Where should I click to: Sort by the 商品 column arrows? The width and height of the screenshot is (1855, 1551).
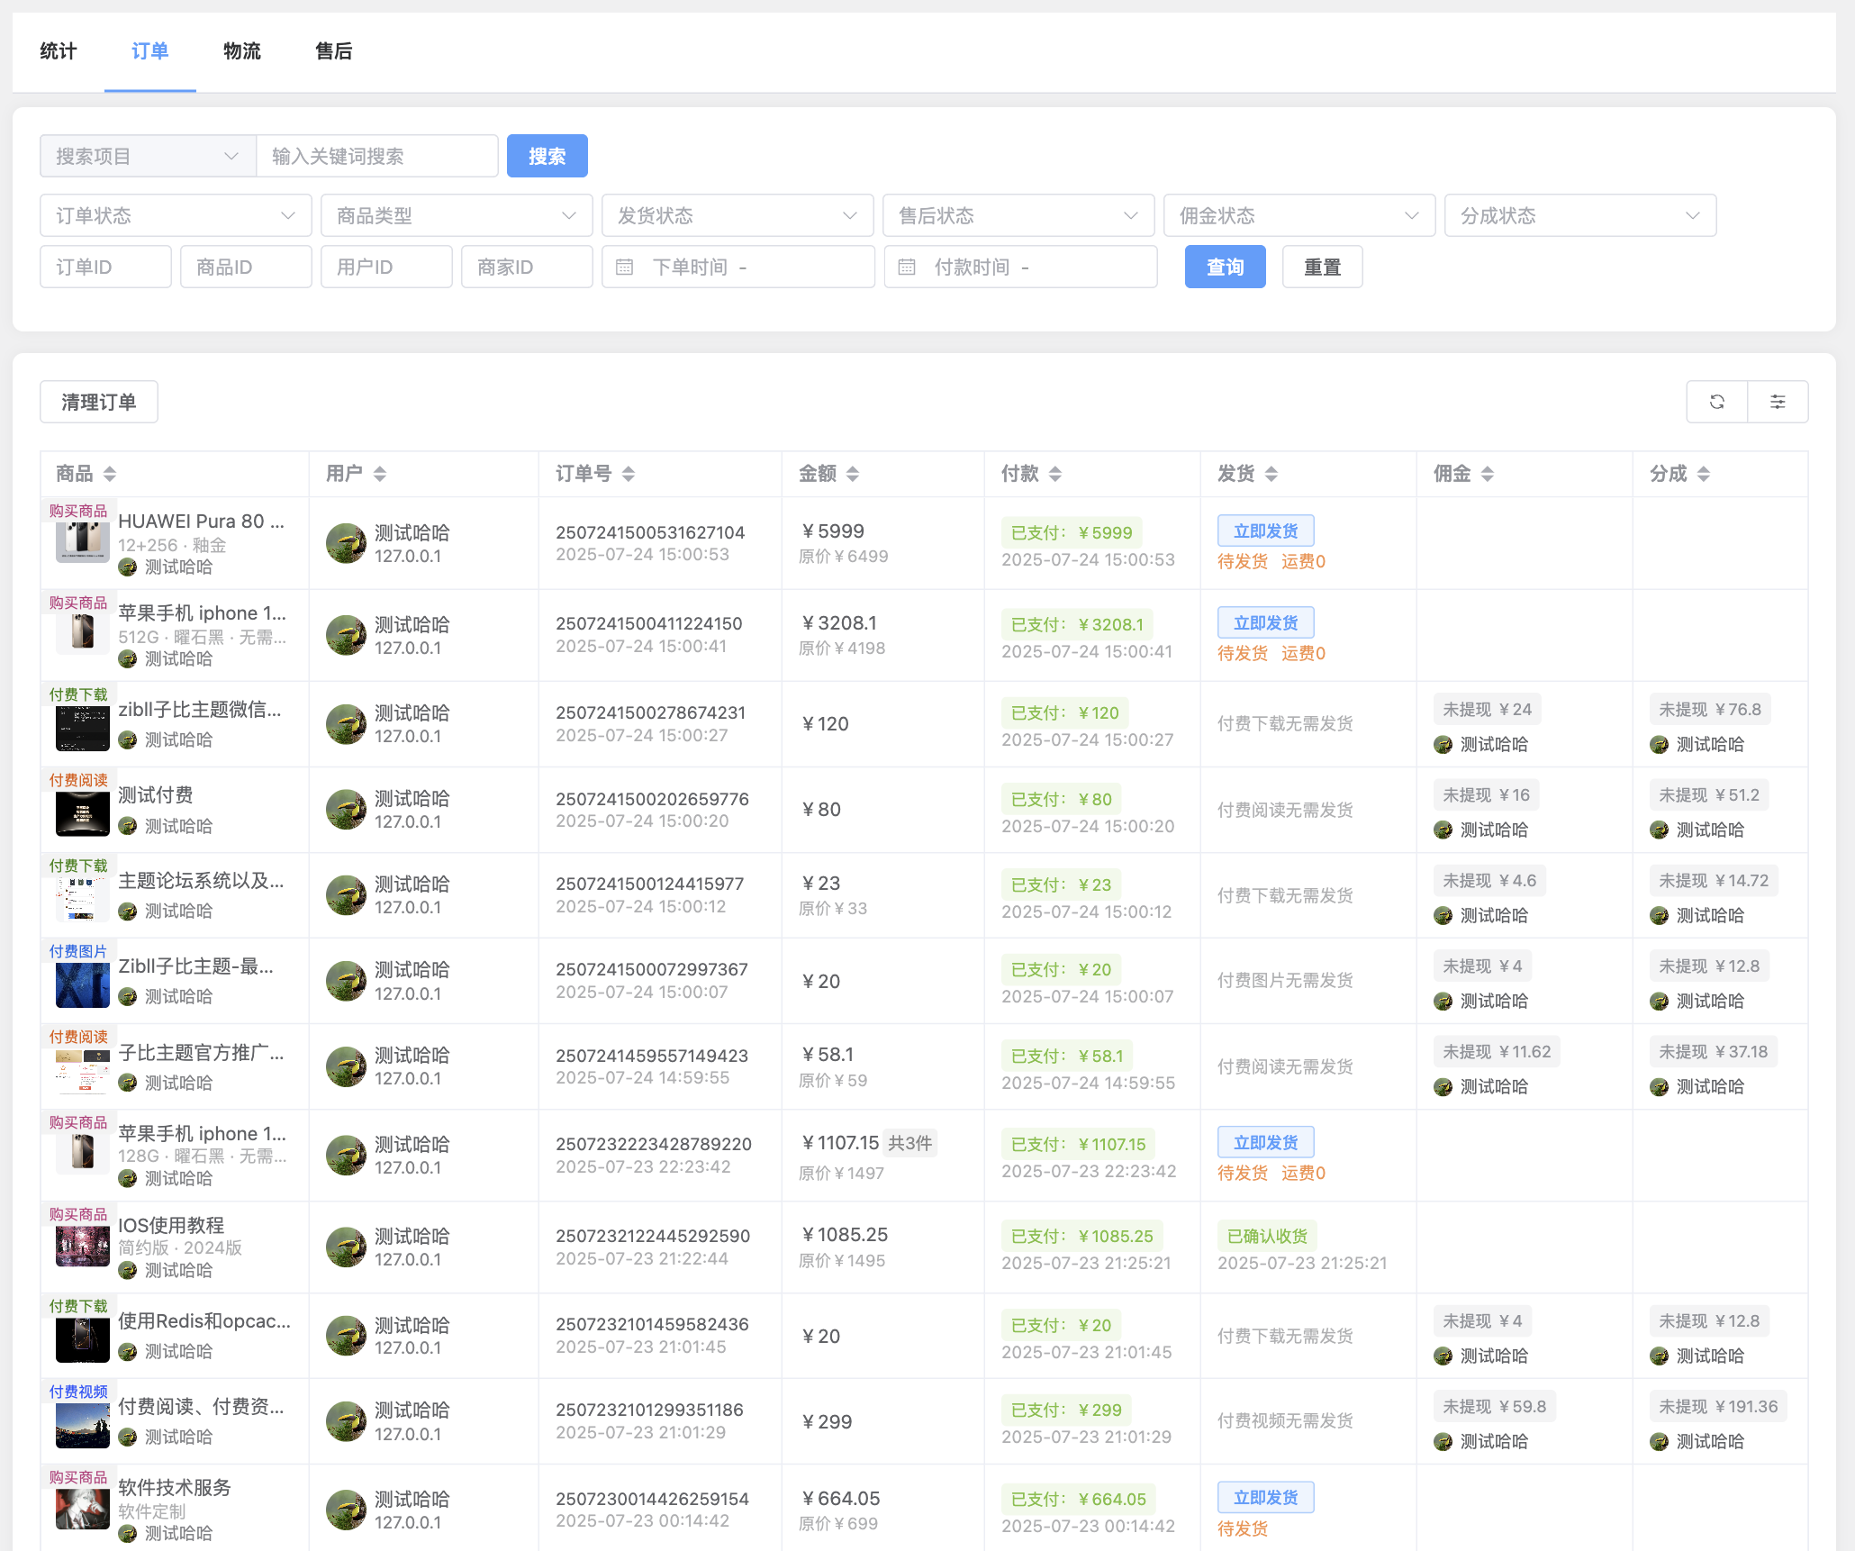109,474
